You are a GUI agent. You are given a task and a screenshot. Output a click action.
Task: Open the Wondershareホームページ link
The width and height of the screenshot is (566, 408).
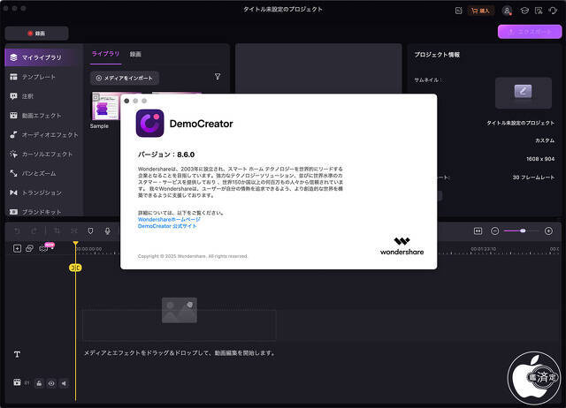(169, 220)
